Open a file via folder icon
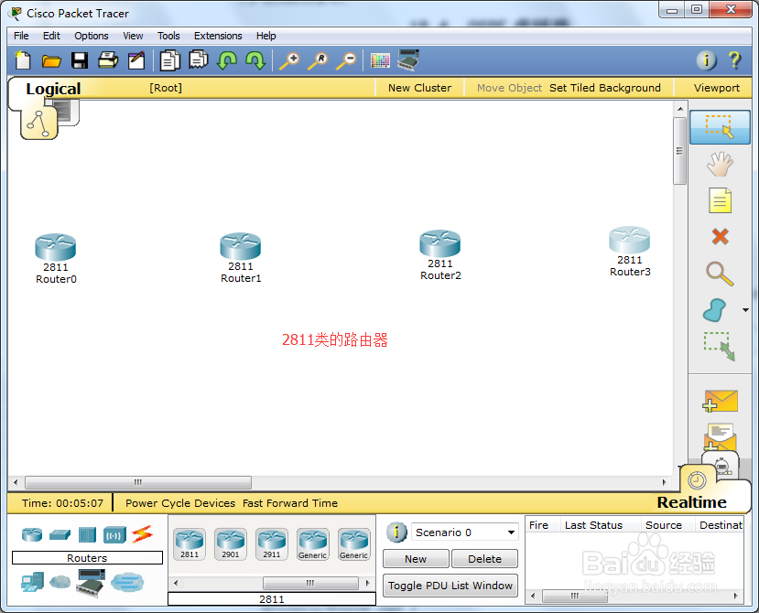 pos(51,61)
